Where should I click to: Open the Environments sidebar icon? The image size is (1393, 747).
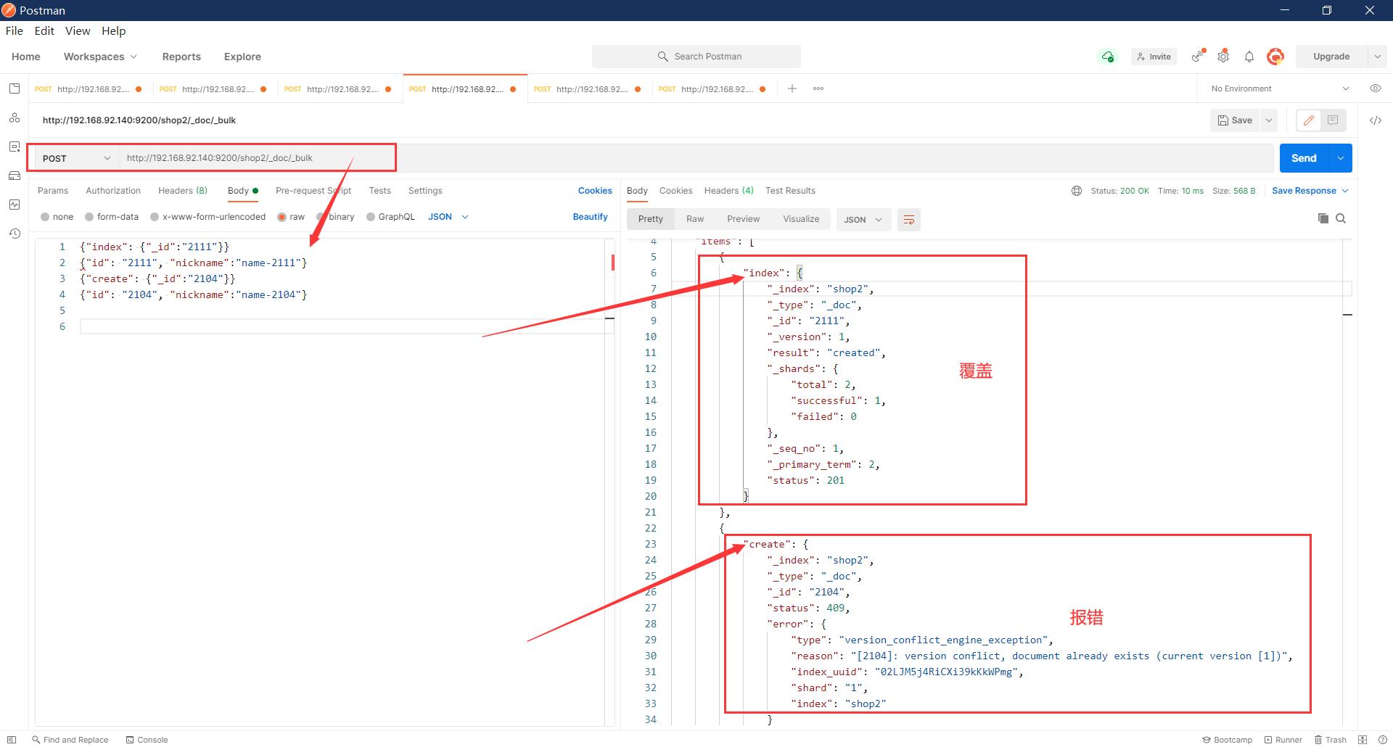[x=15, y=146]
